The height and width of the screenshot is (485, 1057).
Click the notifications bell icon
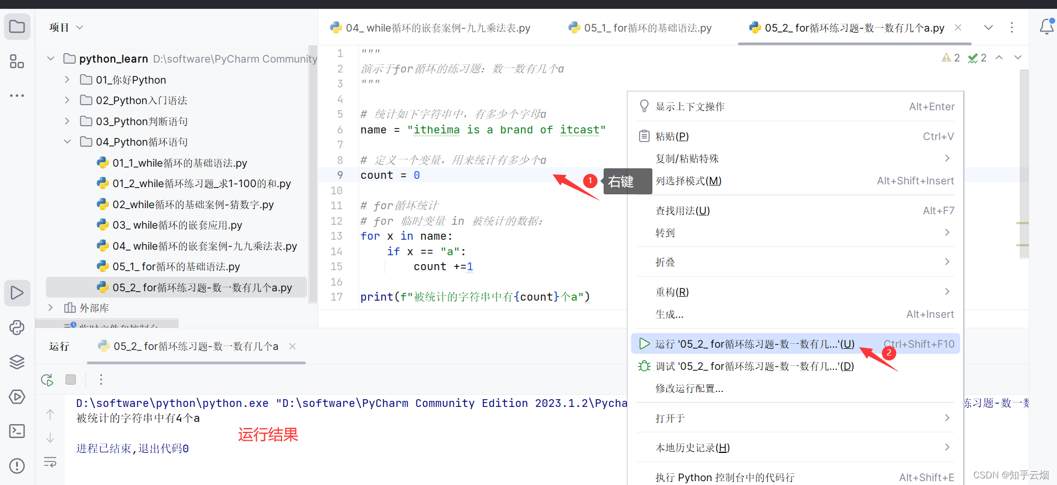pyautogui.click(x=1046, y=27)
